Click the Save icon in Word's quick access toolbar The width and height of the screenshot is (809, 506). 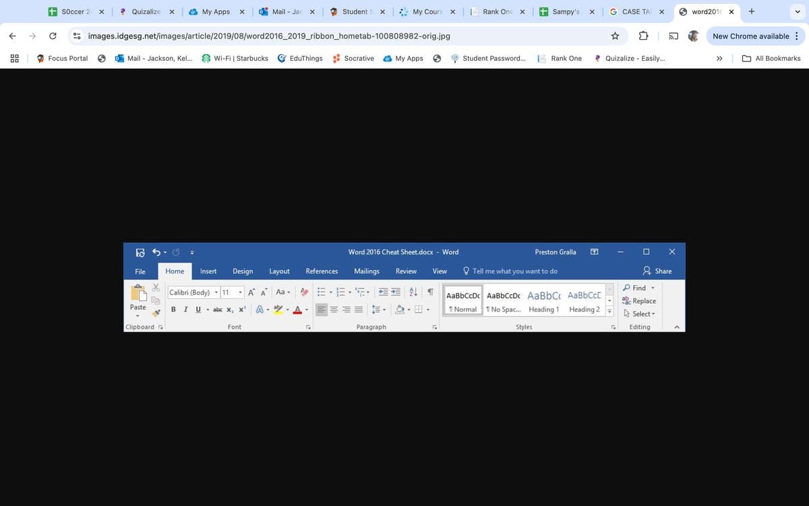[x=140, y=252]
